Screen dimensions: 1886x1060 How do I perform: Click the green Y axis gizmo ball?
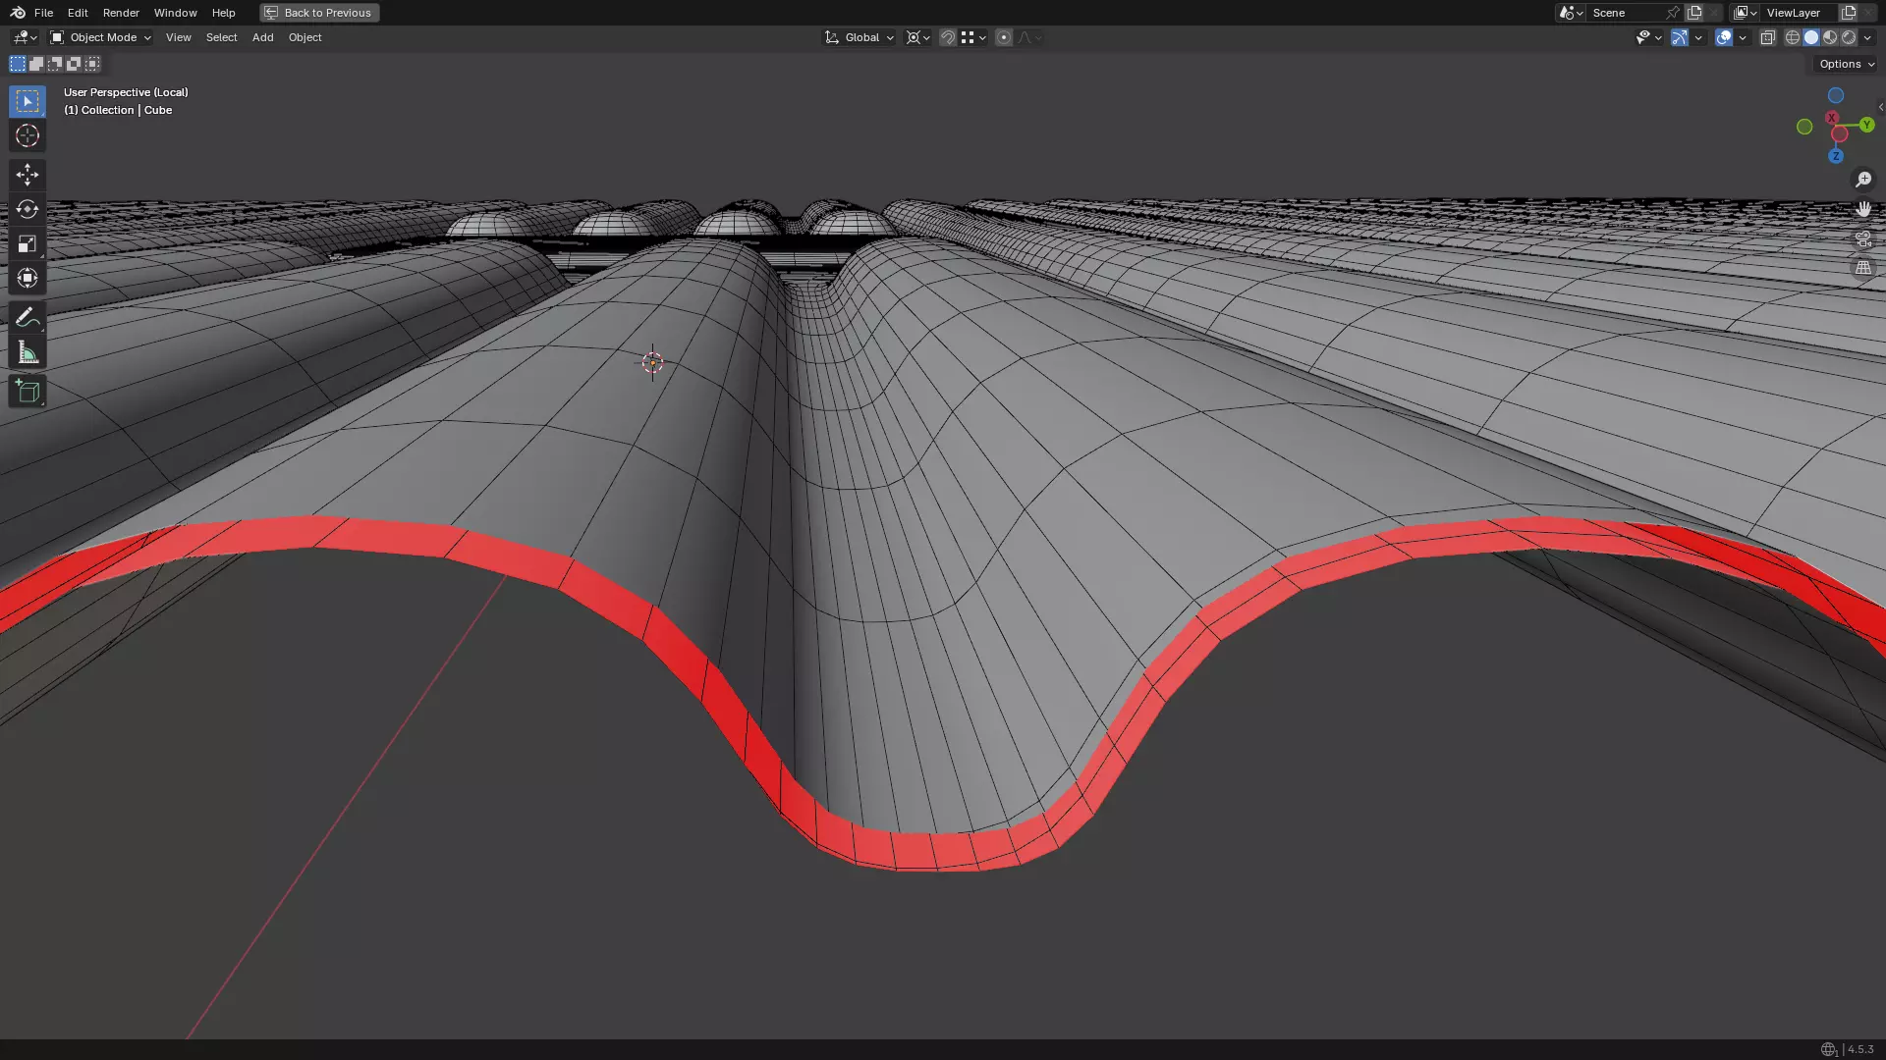tap(1866, 125)
